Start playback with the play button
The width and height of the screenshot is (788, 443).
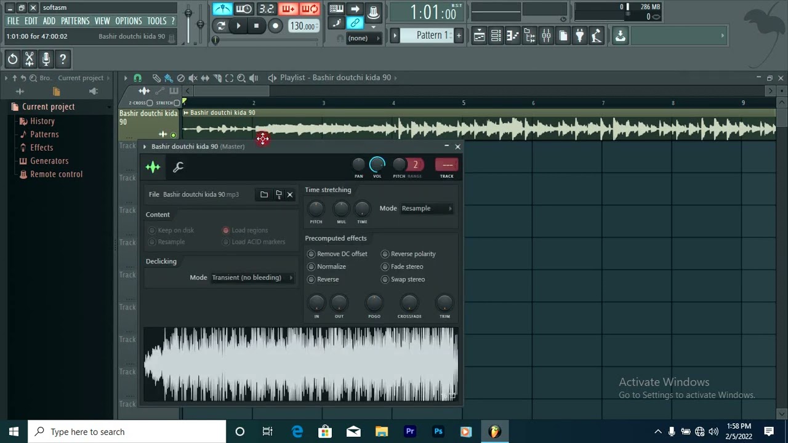coord(239,26)
